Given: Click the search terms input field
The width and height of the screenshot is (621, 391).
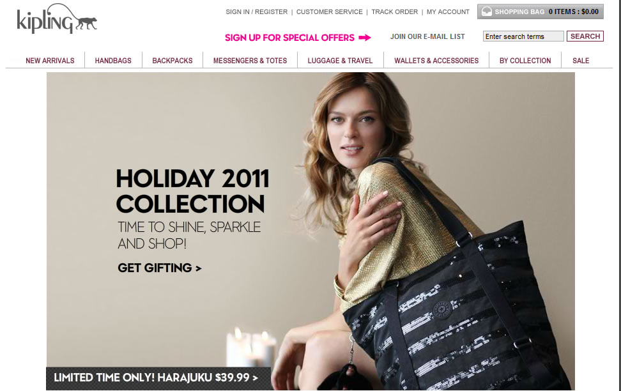Looking at the screenshot, I should coord(523,36).
